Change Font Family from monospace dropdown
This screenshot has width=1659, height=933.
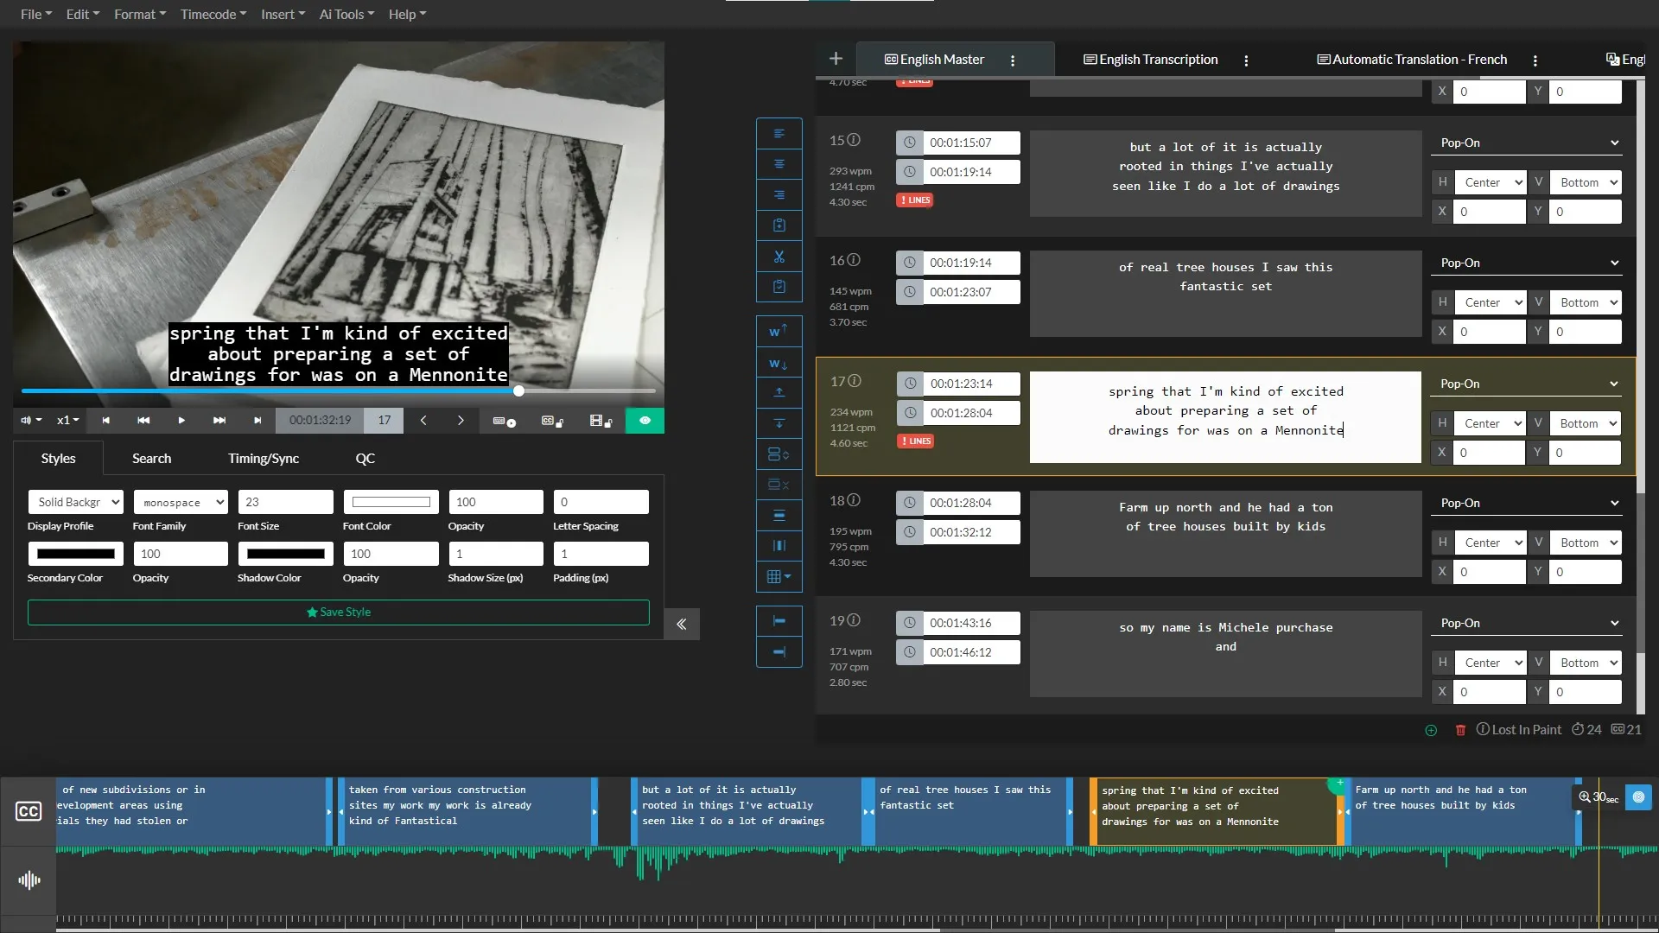180,502
